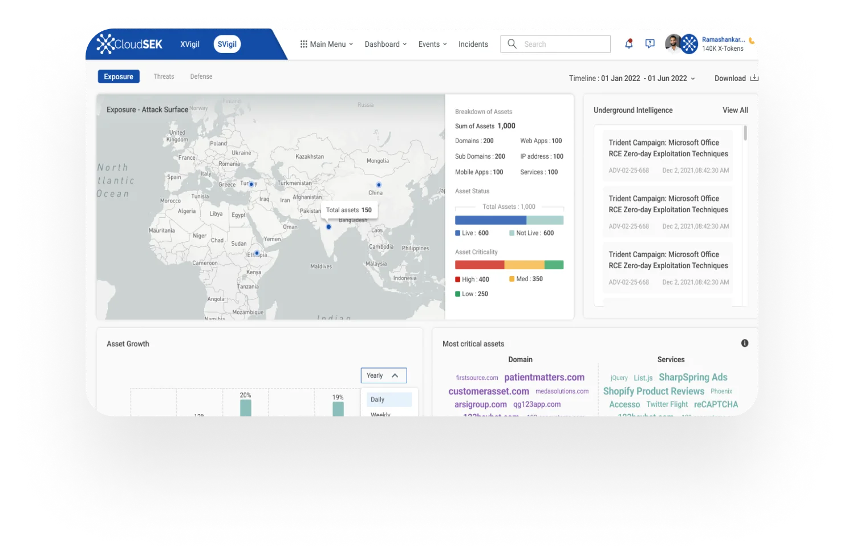
Task: Click the Shopify Product Reviews service
Action: (x=654, y=391)
